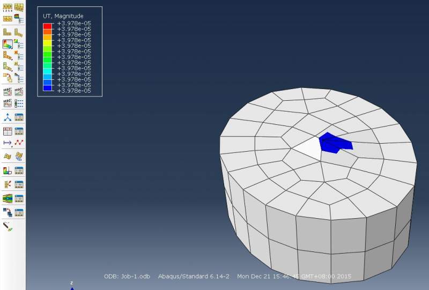Select the blue contoured element on the mesh
The height and width of the screenshot is (290, 429).
335,143
